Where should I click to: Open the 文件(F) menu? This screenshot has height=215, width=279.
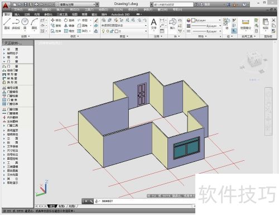[x=18, y=9]
